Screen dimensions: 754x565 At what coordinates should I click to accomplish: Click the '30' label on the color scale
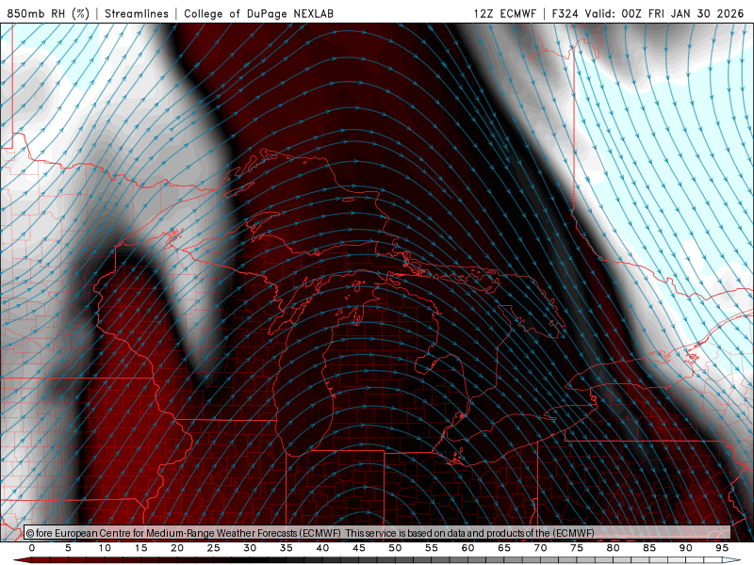point(250,548)
